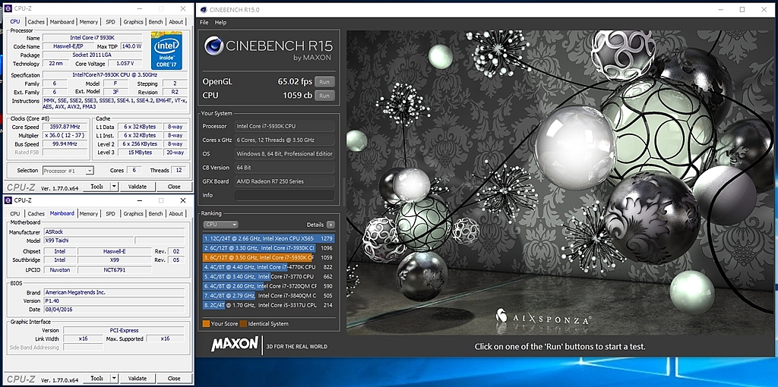Click the Info input field
This screenshot has height=387, width=778.
[x=284, y=195]
